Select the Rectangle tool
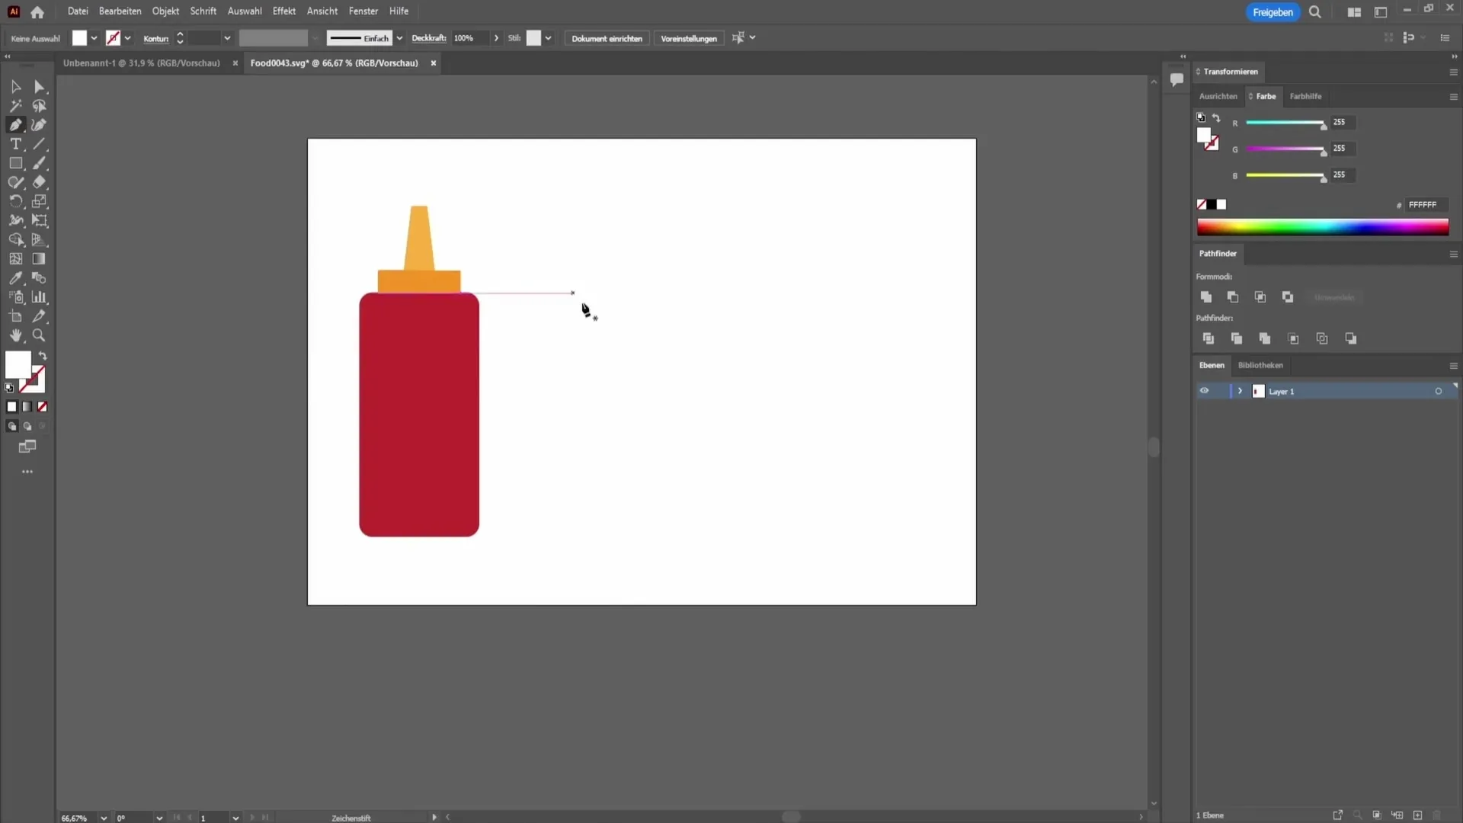This screenshot has height=823, width=1463. [x=15, y=163]
